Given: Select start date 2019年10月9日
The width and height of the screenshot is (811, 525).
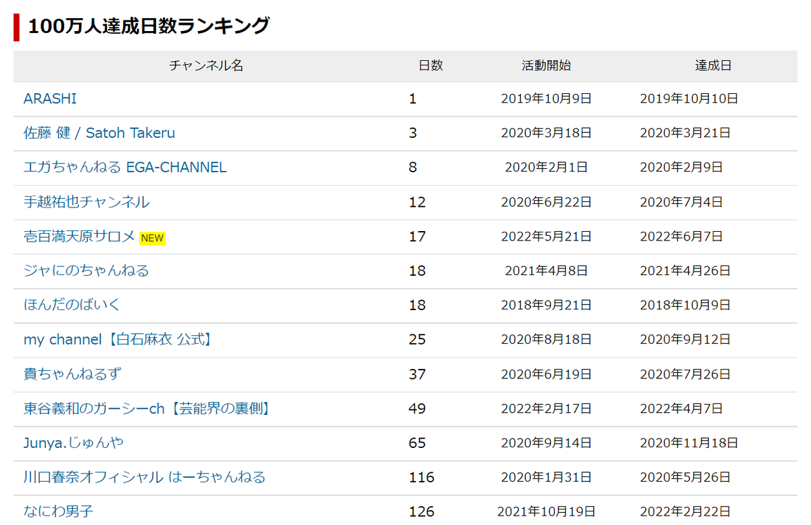Looking at the screenshot, I should (x=547, y=99).
